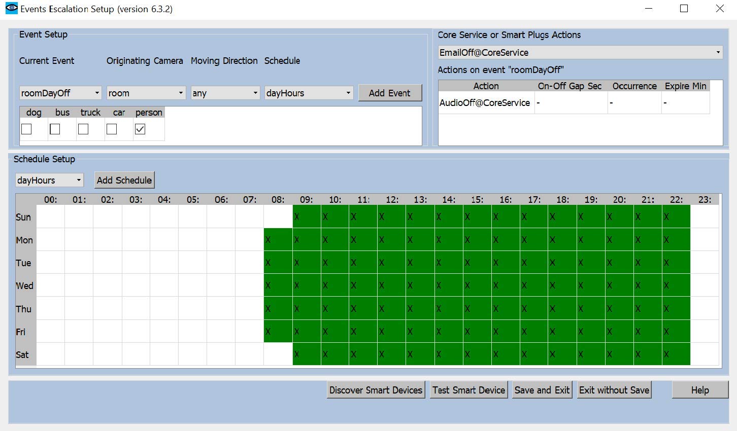
Task: Toggle the green Monday 08:00 schedule cell
Action: (278, 239)
